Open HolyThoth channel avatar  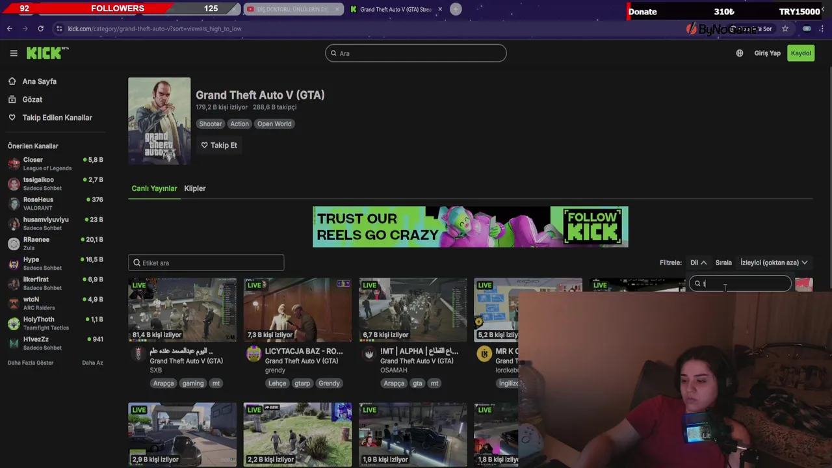pyautogui.click(x=14, y=324)
